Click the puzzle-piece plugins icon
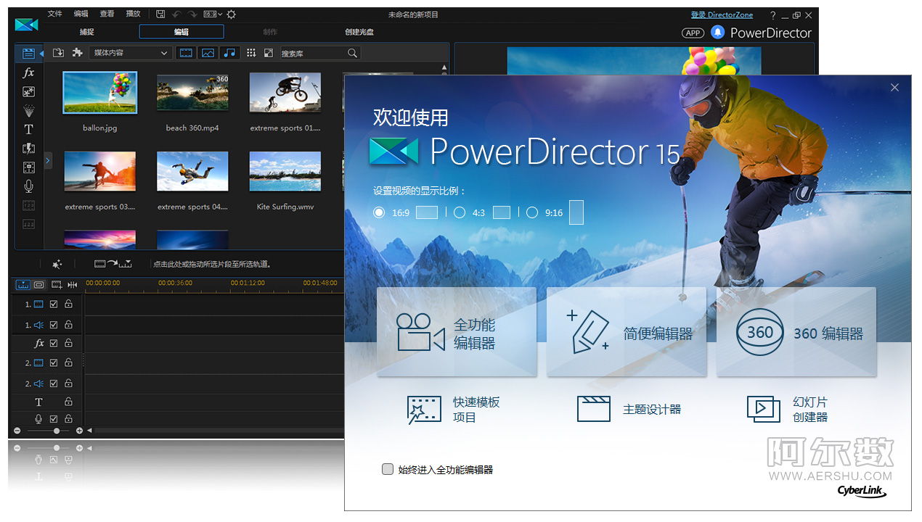Viewport: 922px width, 522px height. (x=77, y=53)
